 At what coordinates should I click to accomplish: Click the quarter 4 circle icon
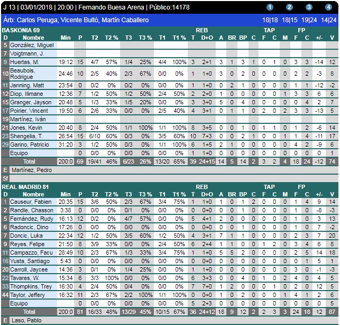pyautogui.click(x=328, y=7)
